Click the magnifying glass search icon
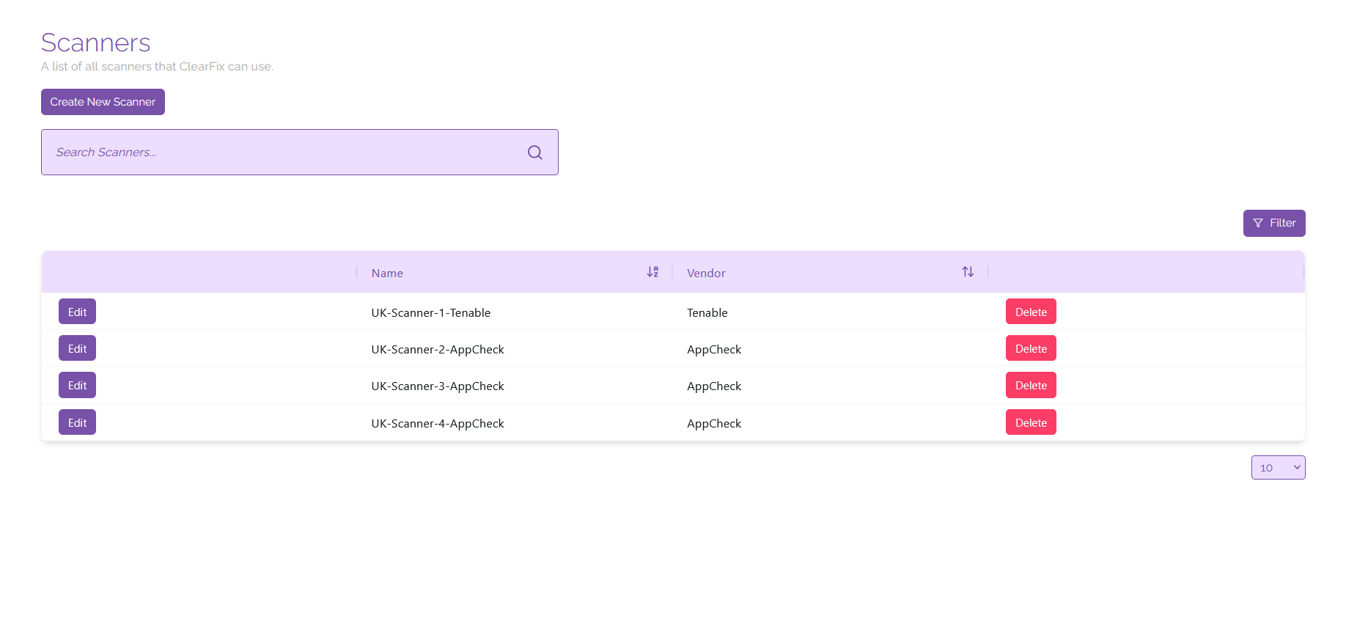 click(534, 153)
